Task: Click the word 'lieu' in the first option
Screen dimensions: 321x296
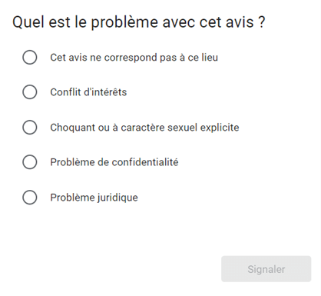Action: click(x=209, y=58)
